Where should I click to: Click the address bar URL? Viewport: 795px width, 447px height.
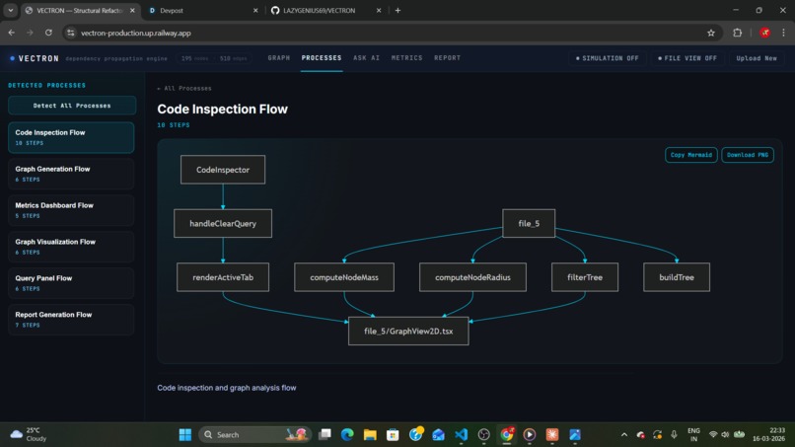coord(136,33)
